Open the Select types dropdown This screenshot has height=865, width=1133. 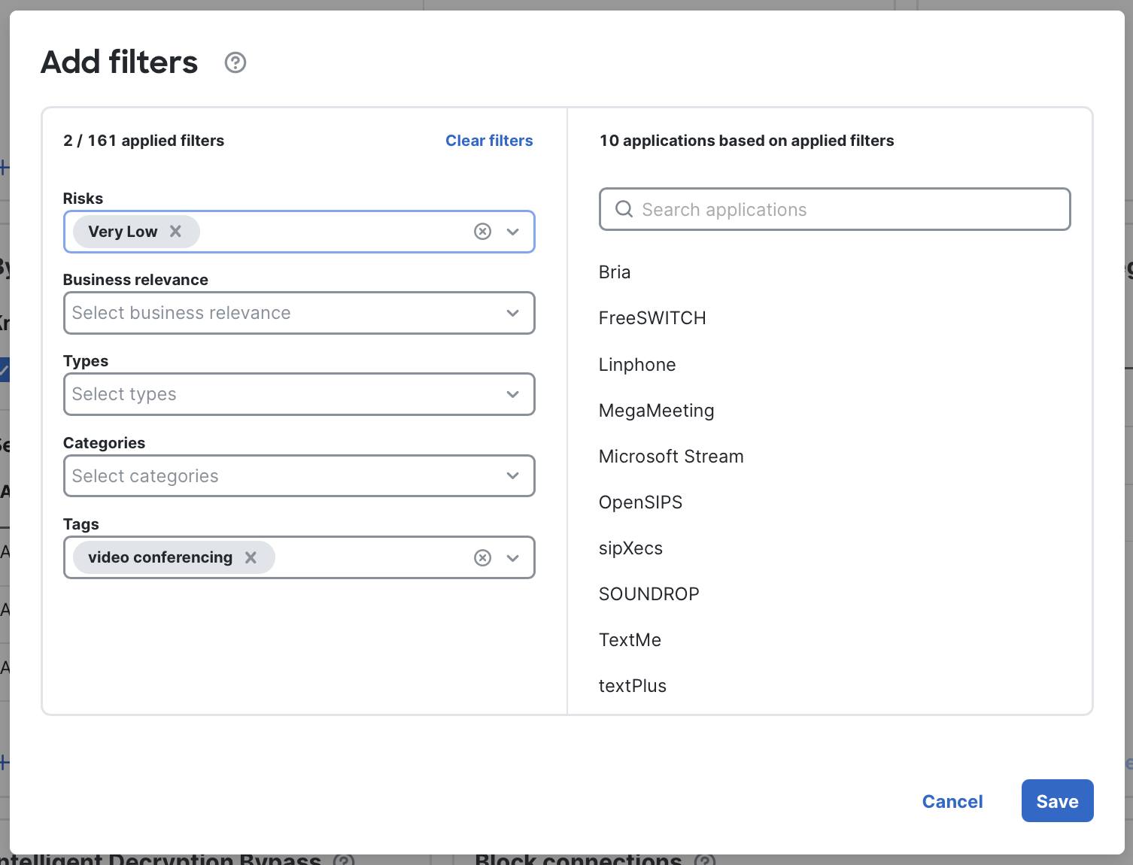(x=299, y=394)
